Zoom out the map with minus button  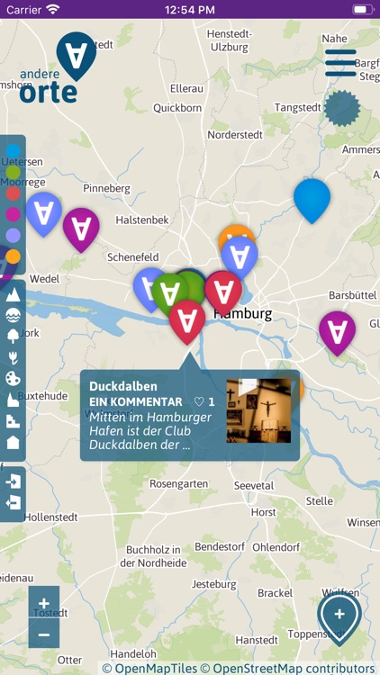point(44,634)
